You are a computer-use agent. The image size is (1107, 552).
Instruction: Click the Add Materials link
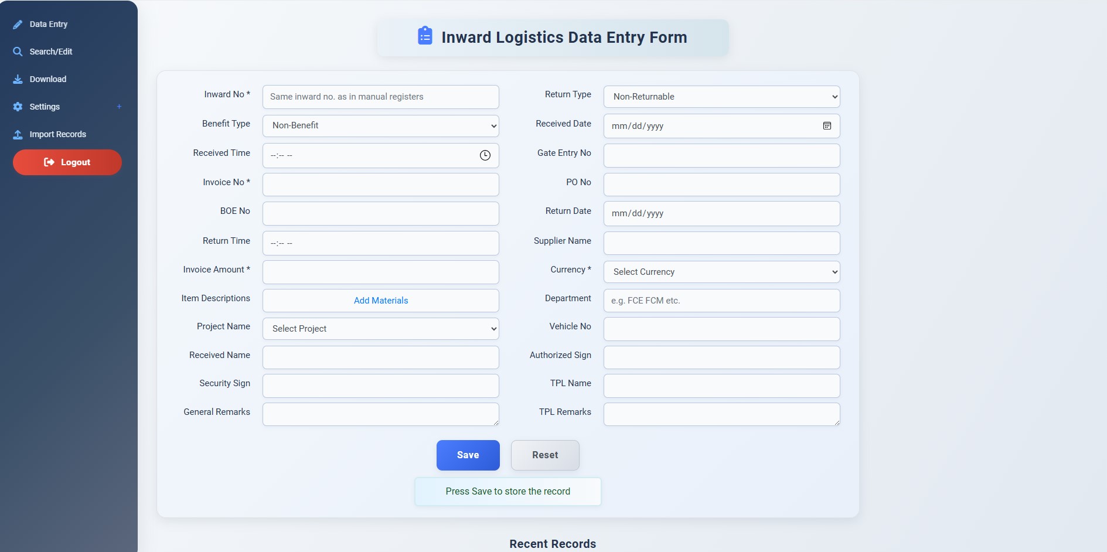[380, 300]
